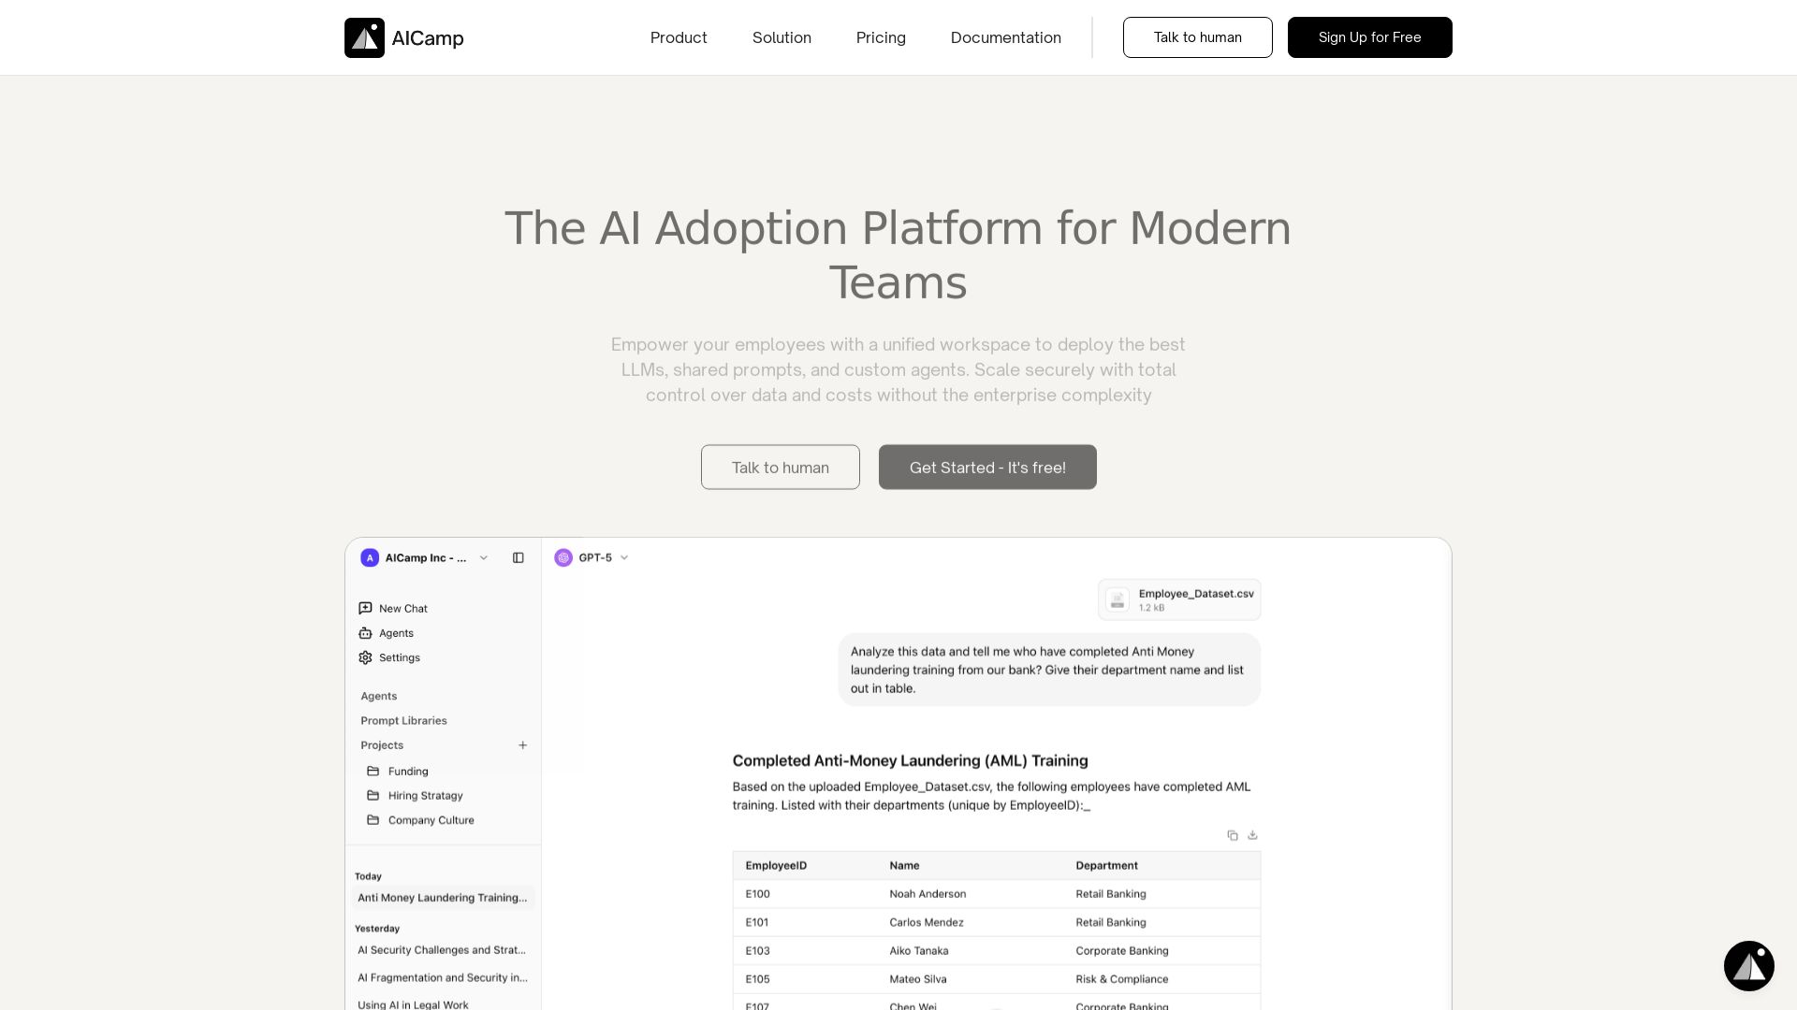This screenshot has width=1797, height=1010.
Task: Select the Projects section label
Action: click(382, 745)
